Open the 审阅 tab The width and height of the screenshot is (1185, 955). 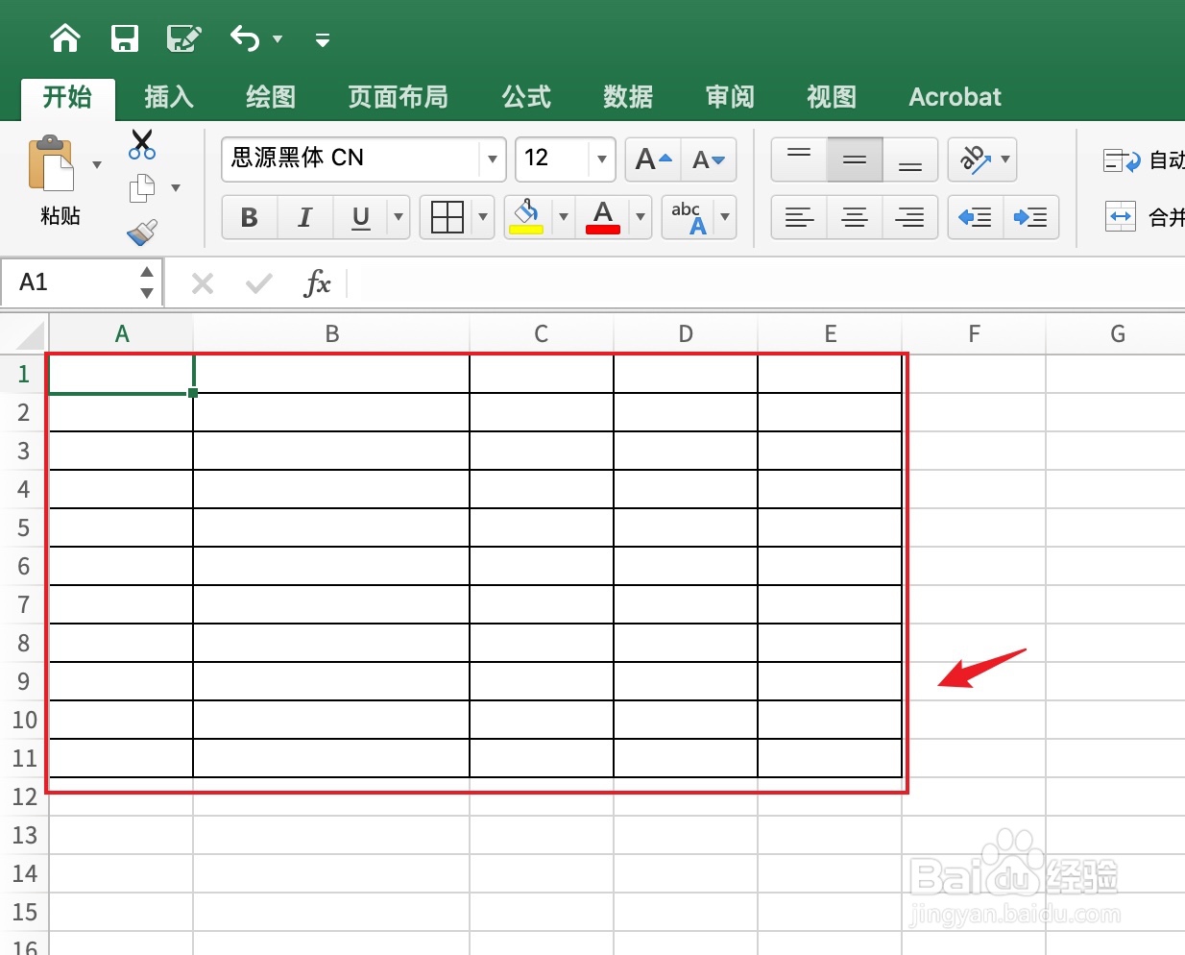coord(730,97)
